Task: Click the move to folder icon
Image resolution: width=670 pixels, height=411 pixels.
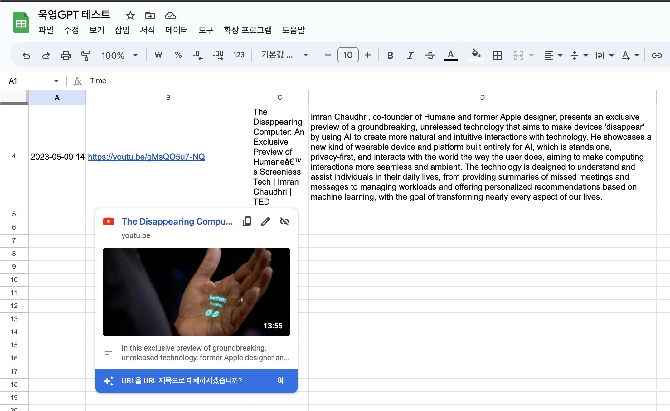Action: click(150, 16)
